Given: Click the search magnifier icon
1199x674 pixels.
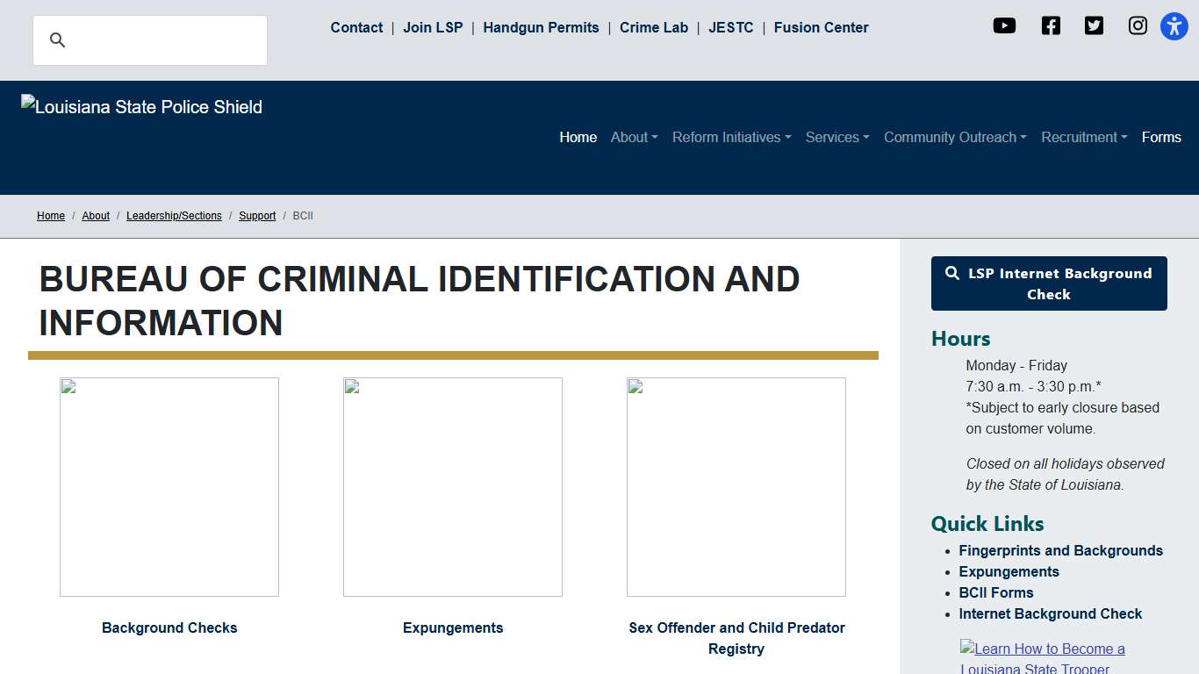Looking at the screenshot, I should (x=58, y=40).
